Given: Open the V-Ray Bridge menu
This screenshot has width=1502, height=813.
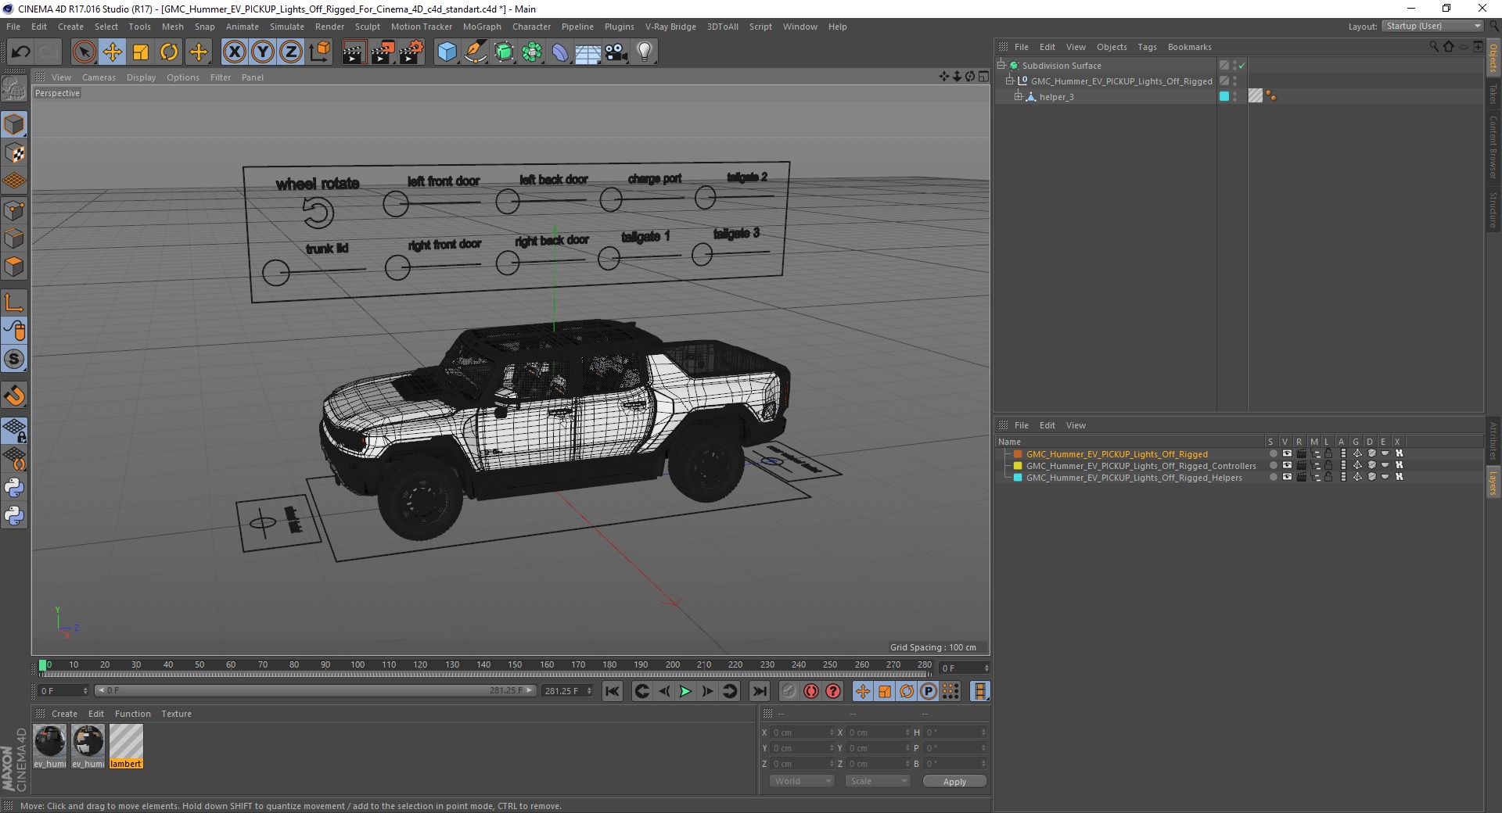Looking at the screenshot, I should pos(670,27).
